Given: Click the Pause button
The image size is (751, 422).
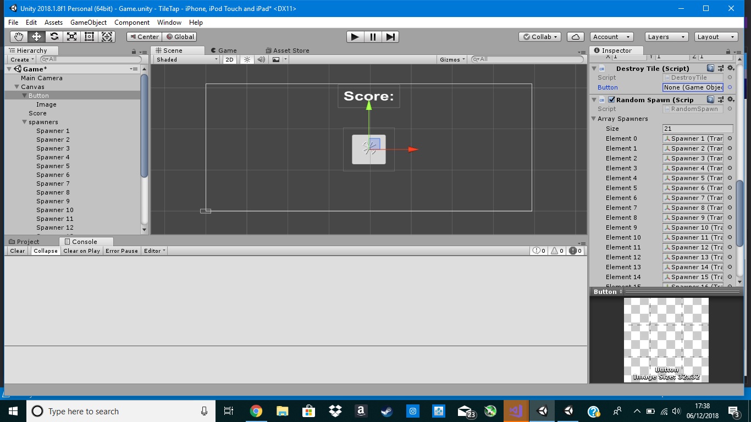Looking at the screenshot, I should 373,37.
